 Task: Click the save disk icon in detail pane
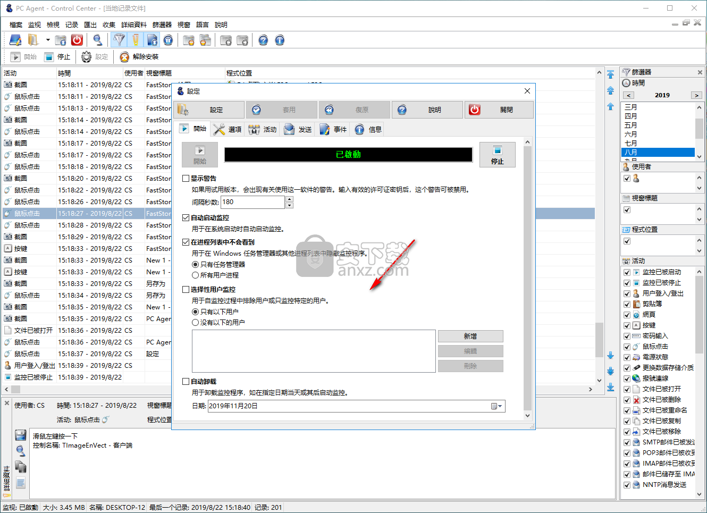pos(21,435)
